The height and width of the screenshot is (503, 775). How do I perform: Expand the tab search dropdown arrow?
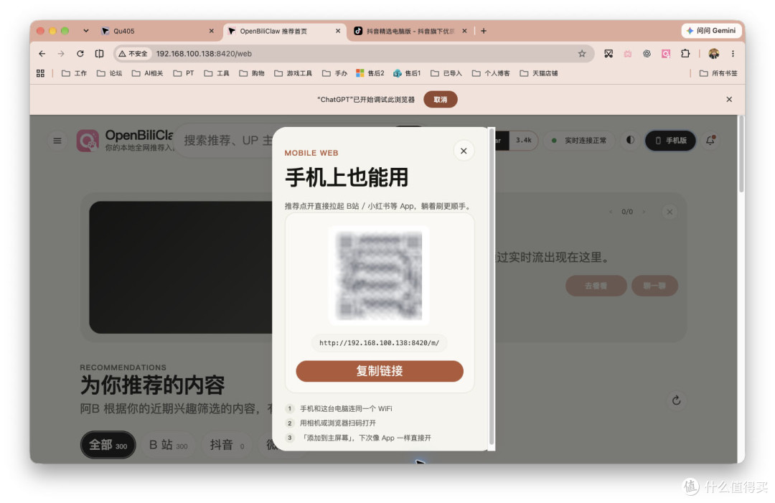pyautogui.click(x=86, y=31)
